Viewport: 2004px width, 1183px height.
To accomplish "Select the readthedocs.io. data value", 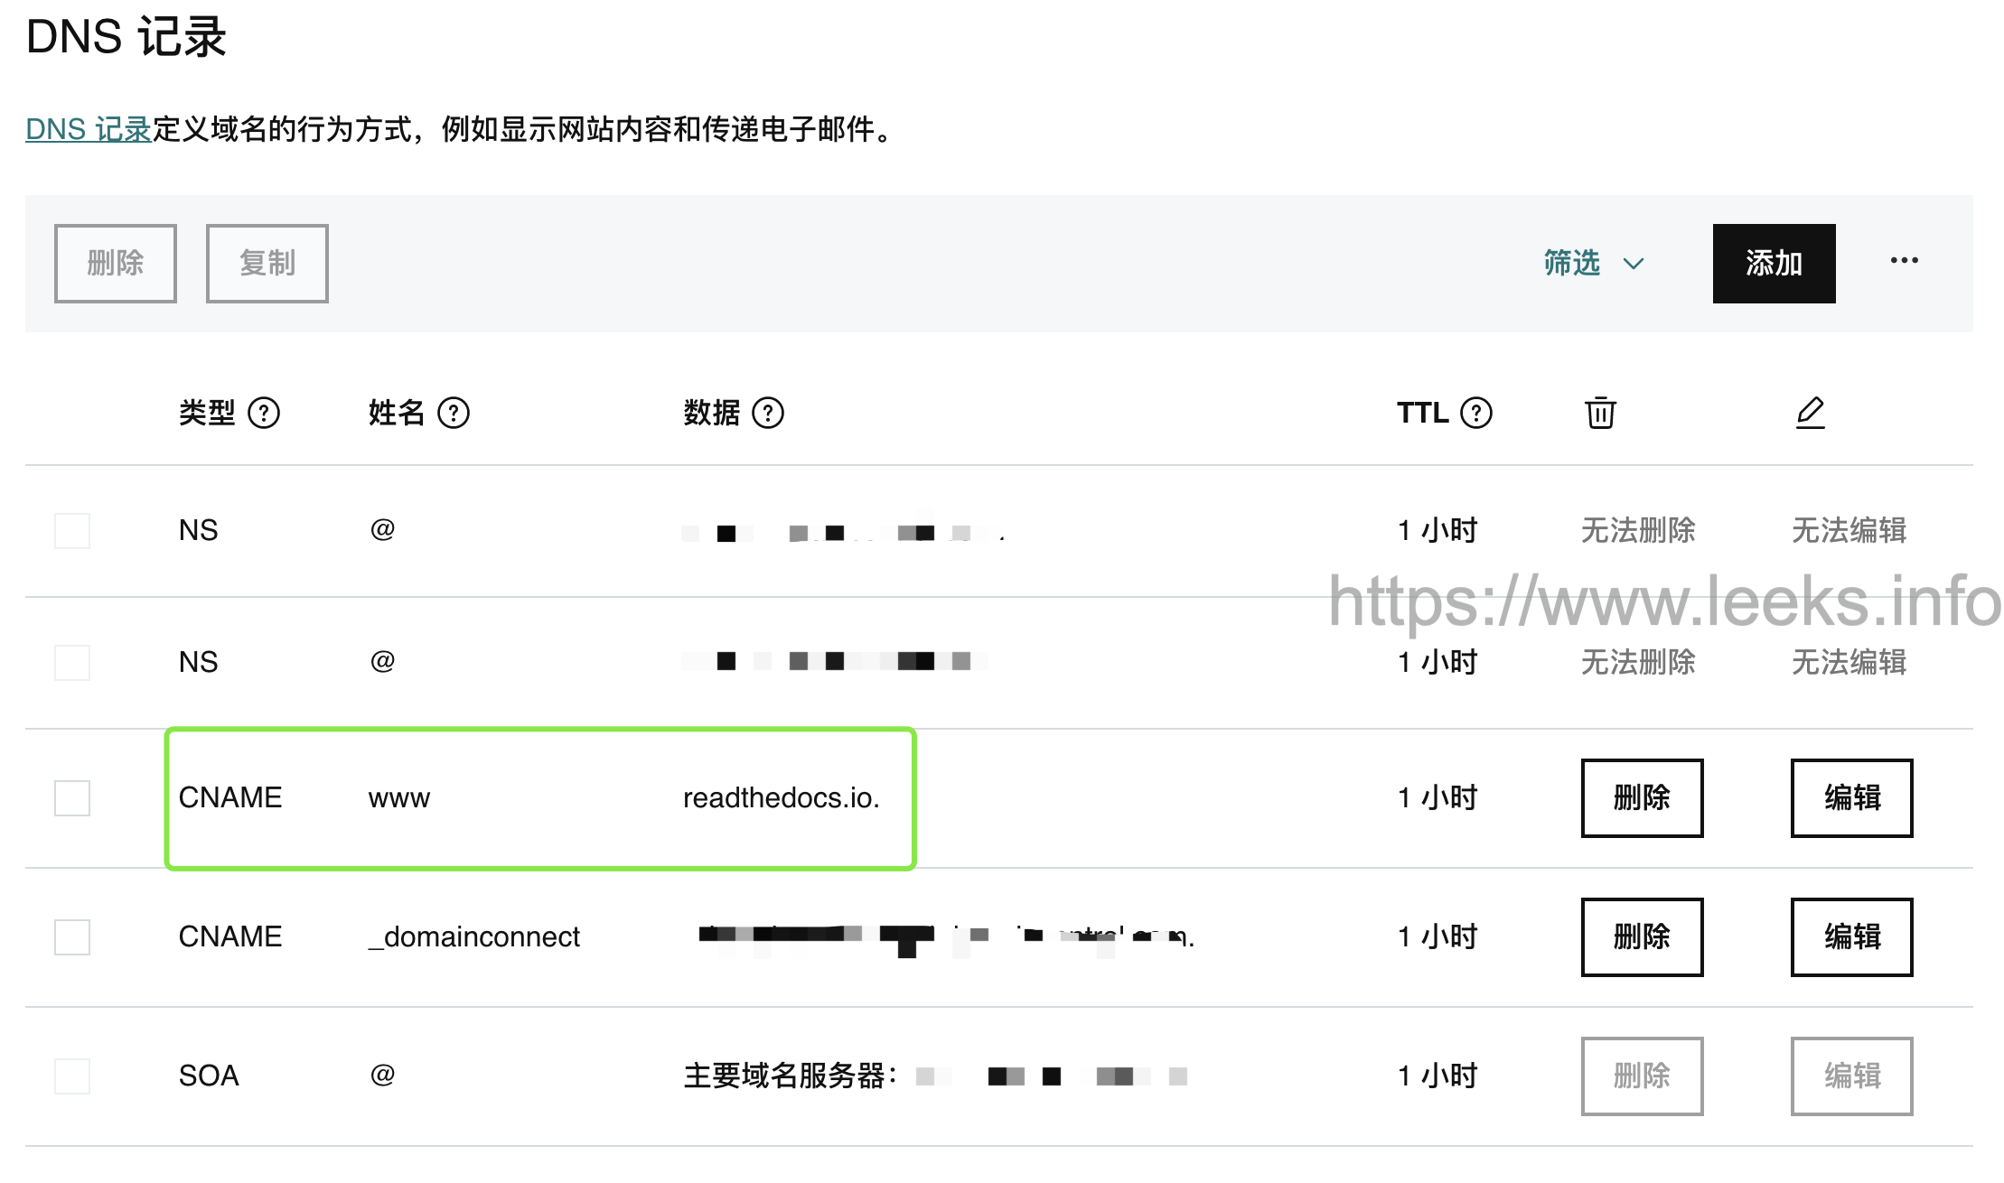I will 782,797.
